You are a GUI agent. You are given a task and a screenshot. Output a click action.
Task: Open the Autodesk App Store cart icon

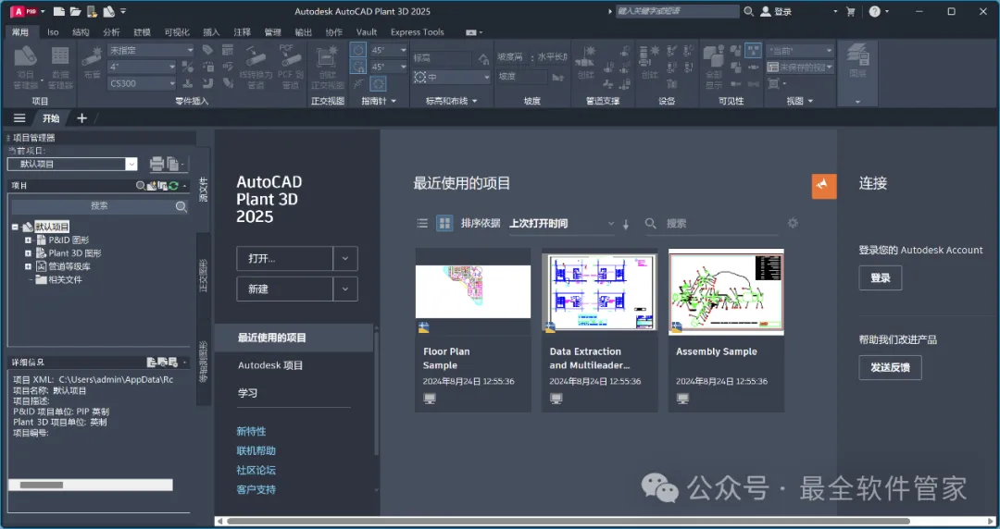(x=850, y=11)
